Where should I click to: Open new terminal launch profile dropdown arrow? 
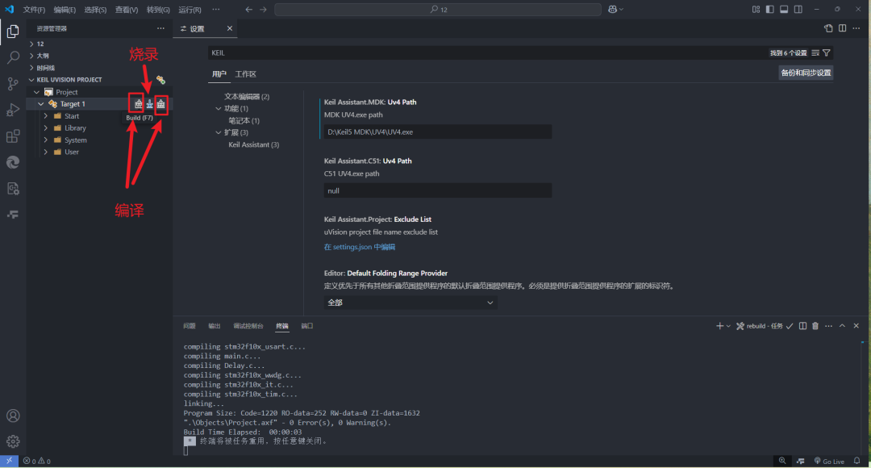click(728, 326)
